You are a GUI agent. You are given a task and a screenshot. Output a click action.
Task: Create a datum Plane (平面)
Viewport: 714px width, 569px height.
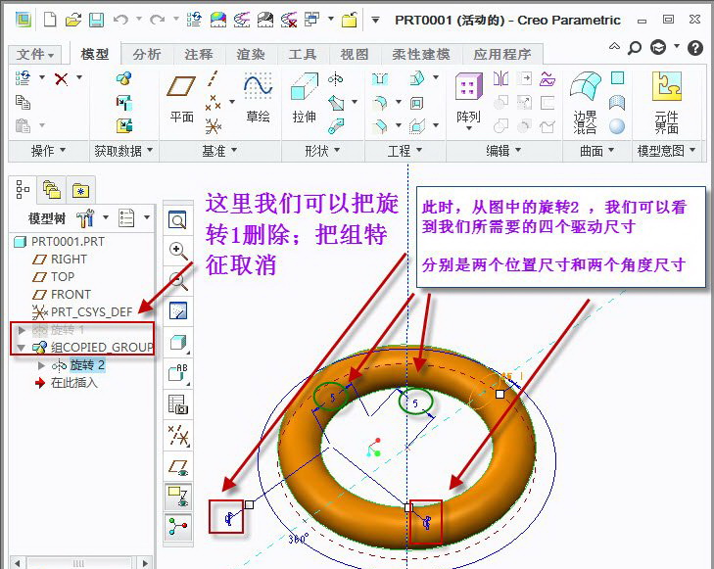pos(182,98)
